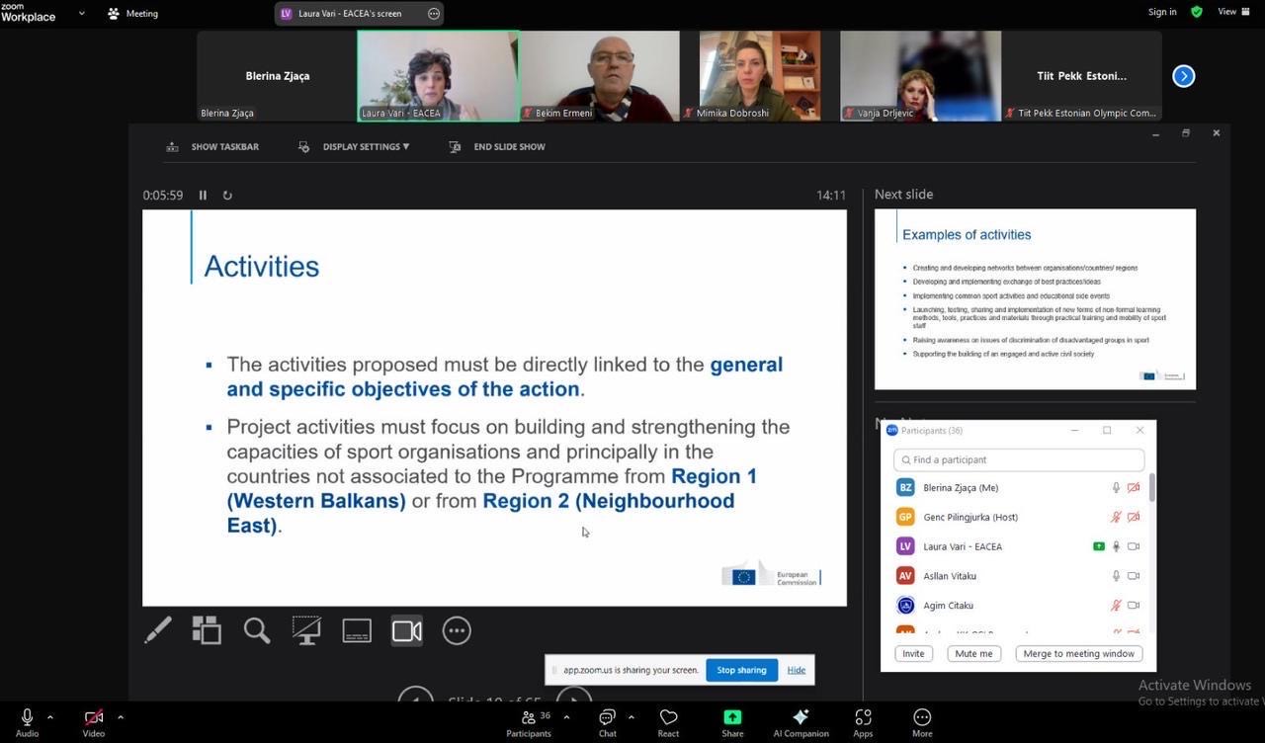1265x743 pixels.
Task: Show next page of video thumbnails
Action: pos(1183,76)
